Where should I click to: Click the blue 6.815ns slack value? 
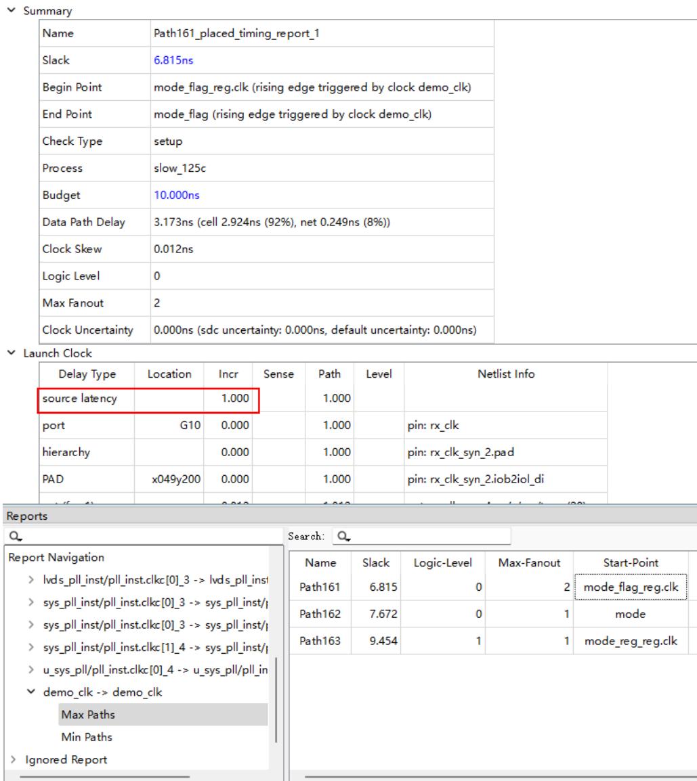(x=173, y=60)
